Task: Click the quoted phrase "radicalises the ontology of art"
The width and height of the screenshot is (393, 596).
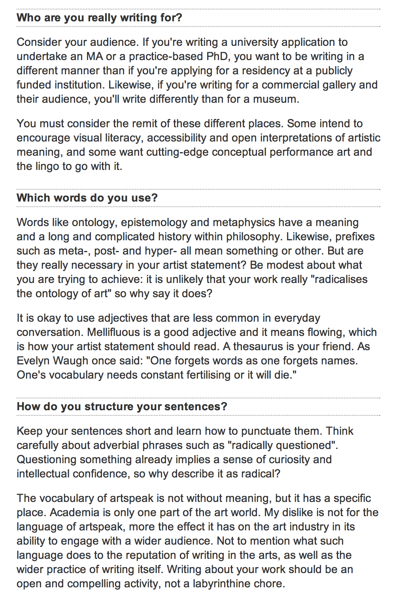Action: 192,287
